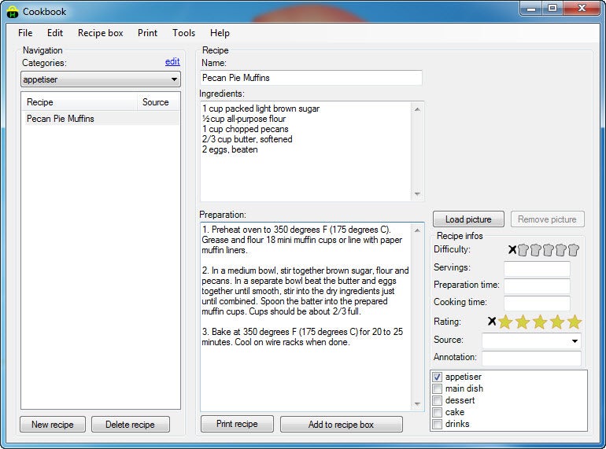
Task: Open the Recipe box menu
Action: pyautogui.click(x=101, y=33)
